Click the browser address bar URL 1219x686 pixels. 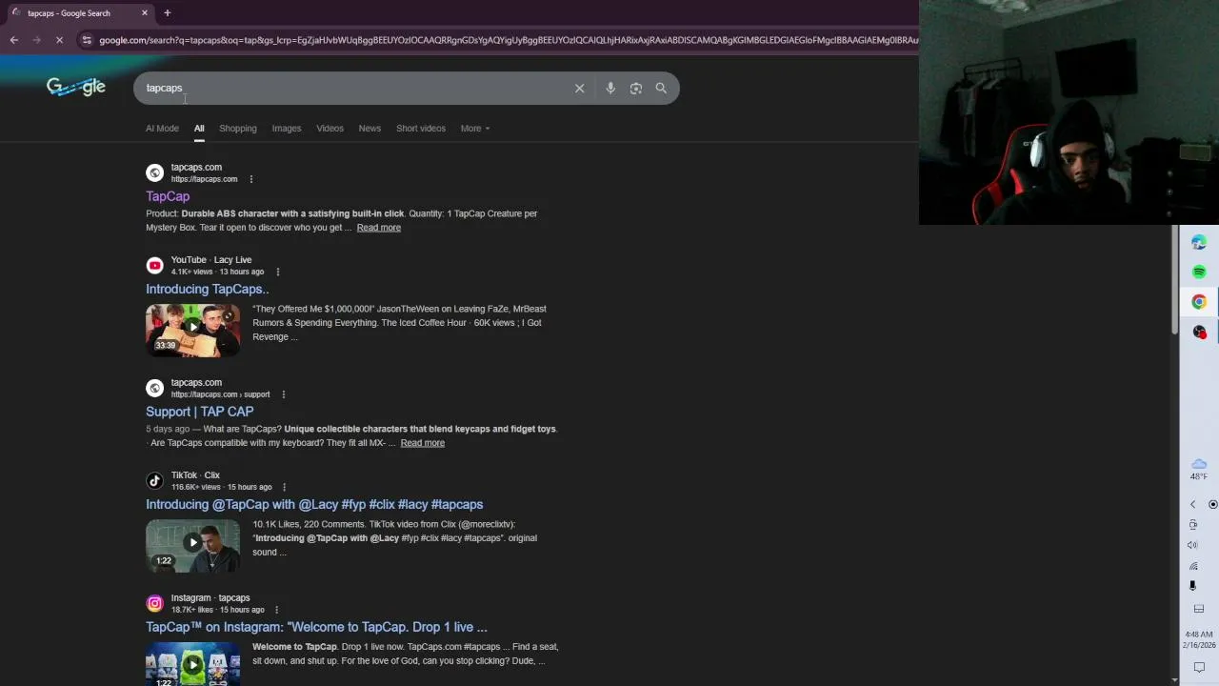tap(508, 40)
